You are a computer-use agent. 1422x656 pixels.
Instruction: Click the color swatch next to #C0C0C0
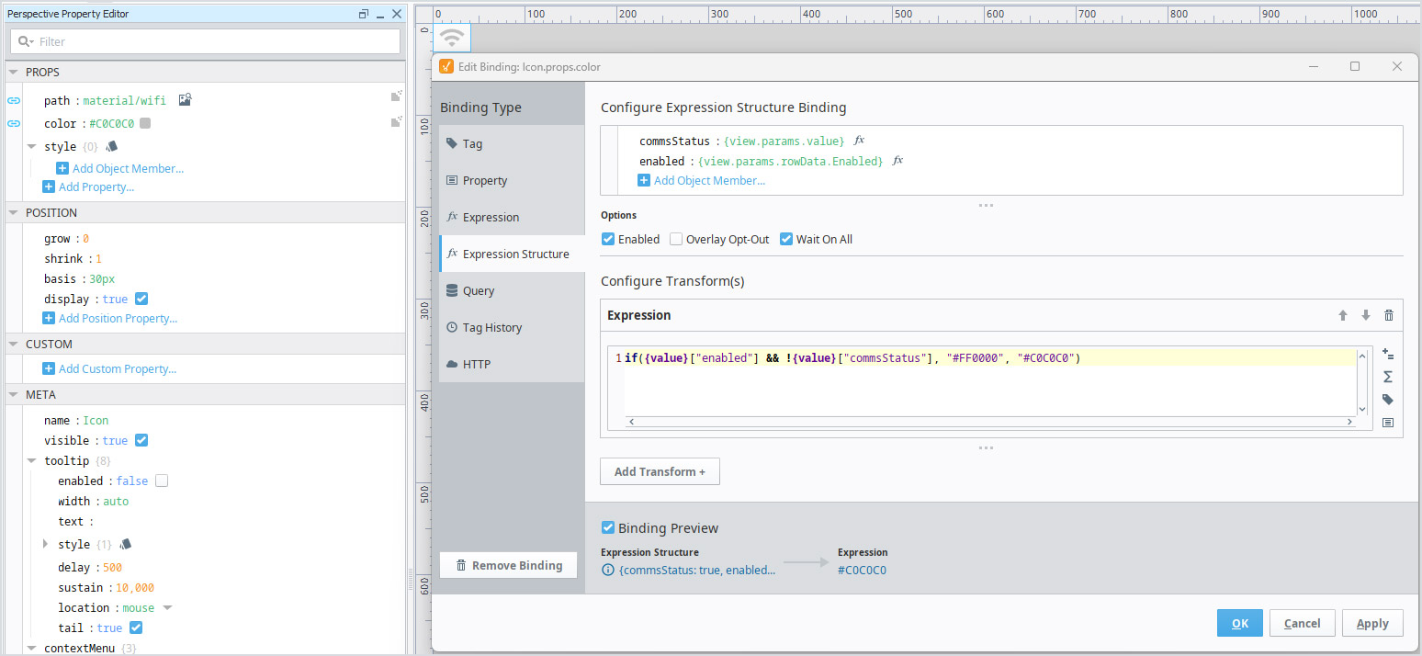pyautogui.click(x=145, y=123)
